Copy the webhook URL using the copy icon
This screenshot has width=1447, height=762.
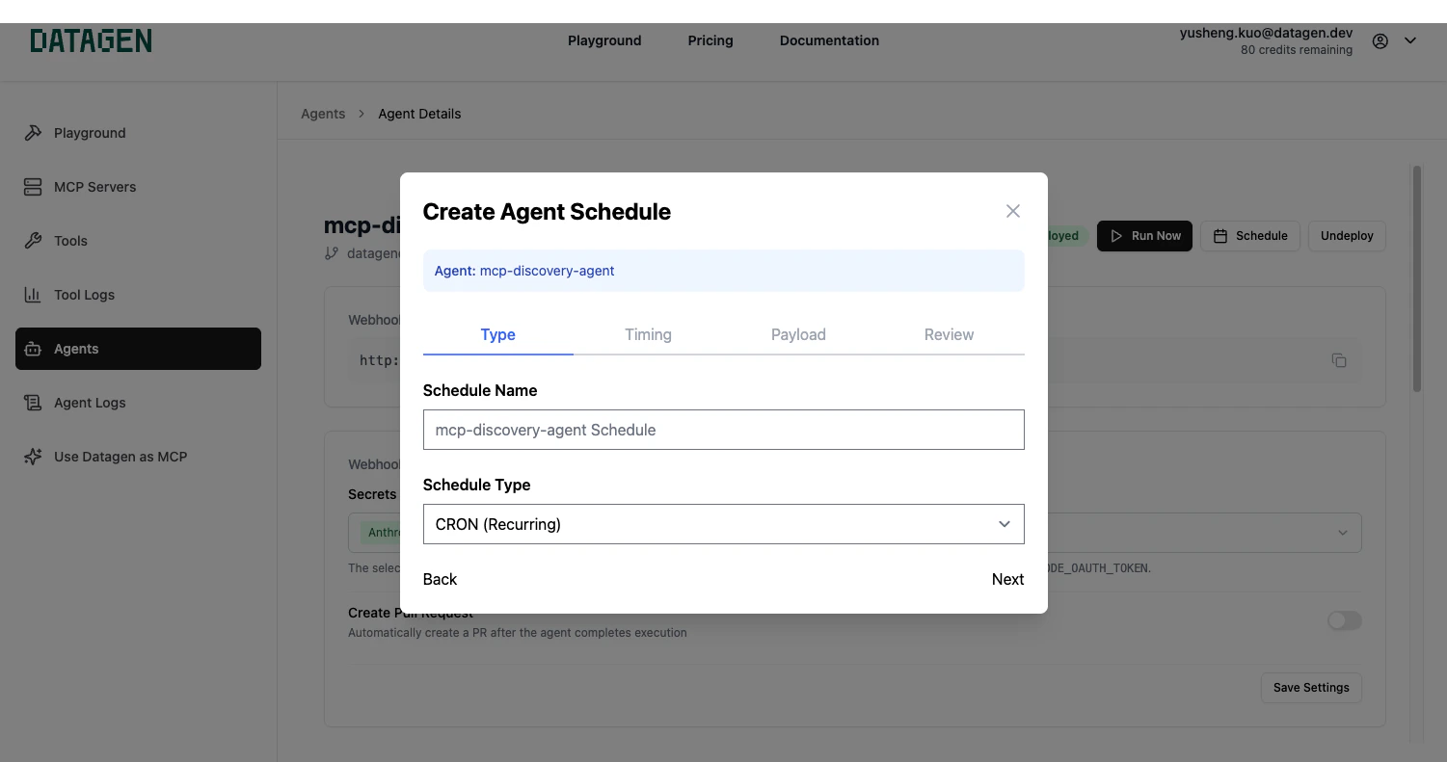pos(1339,359)
